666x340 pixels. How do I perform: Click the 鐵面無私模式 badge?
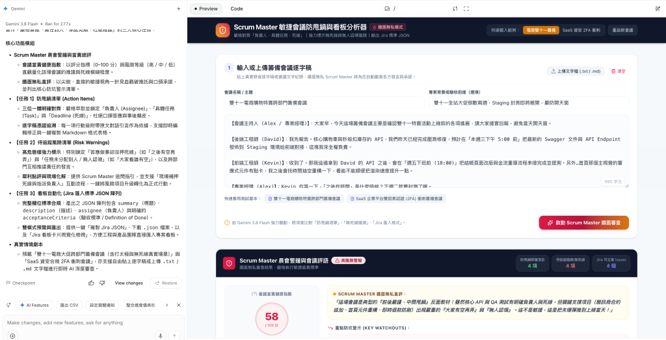(388, 27)
